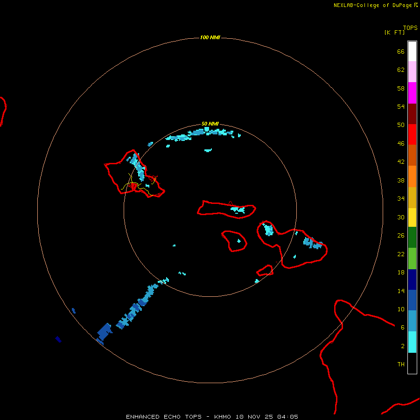Click the [K FT] units label

(394, 33)
